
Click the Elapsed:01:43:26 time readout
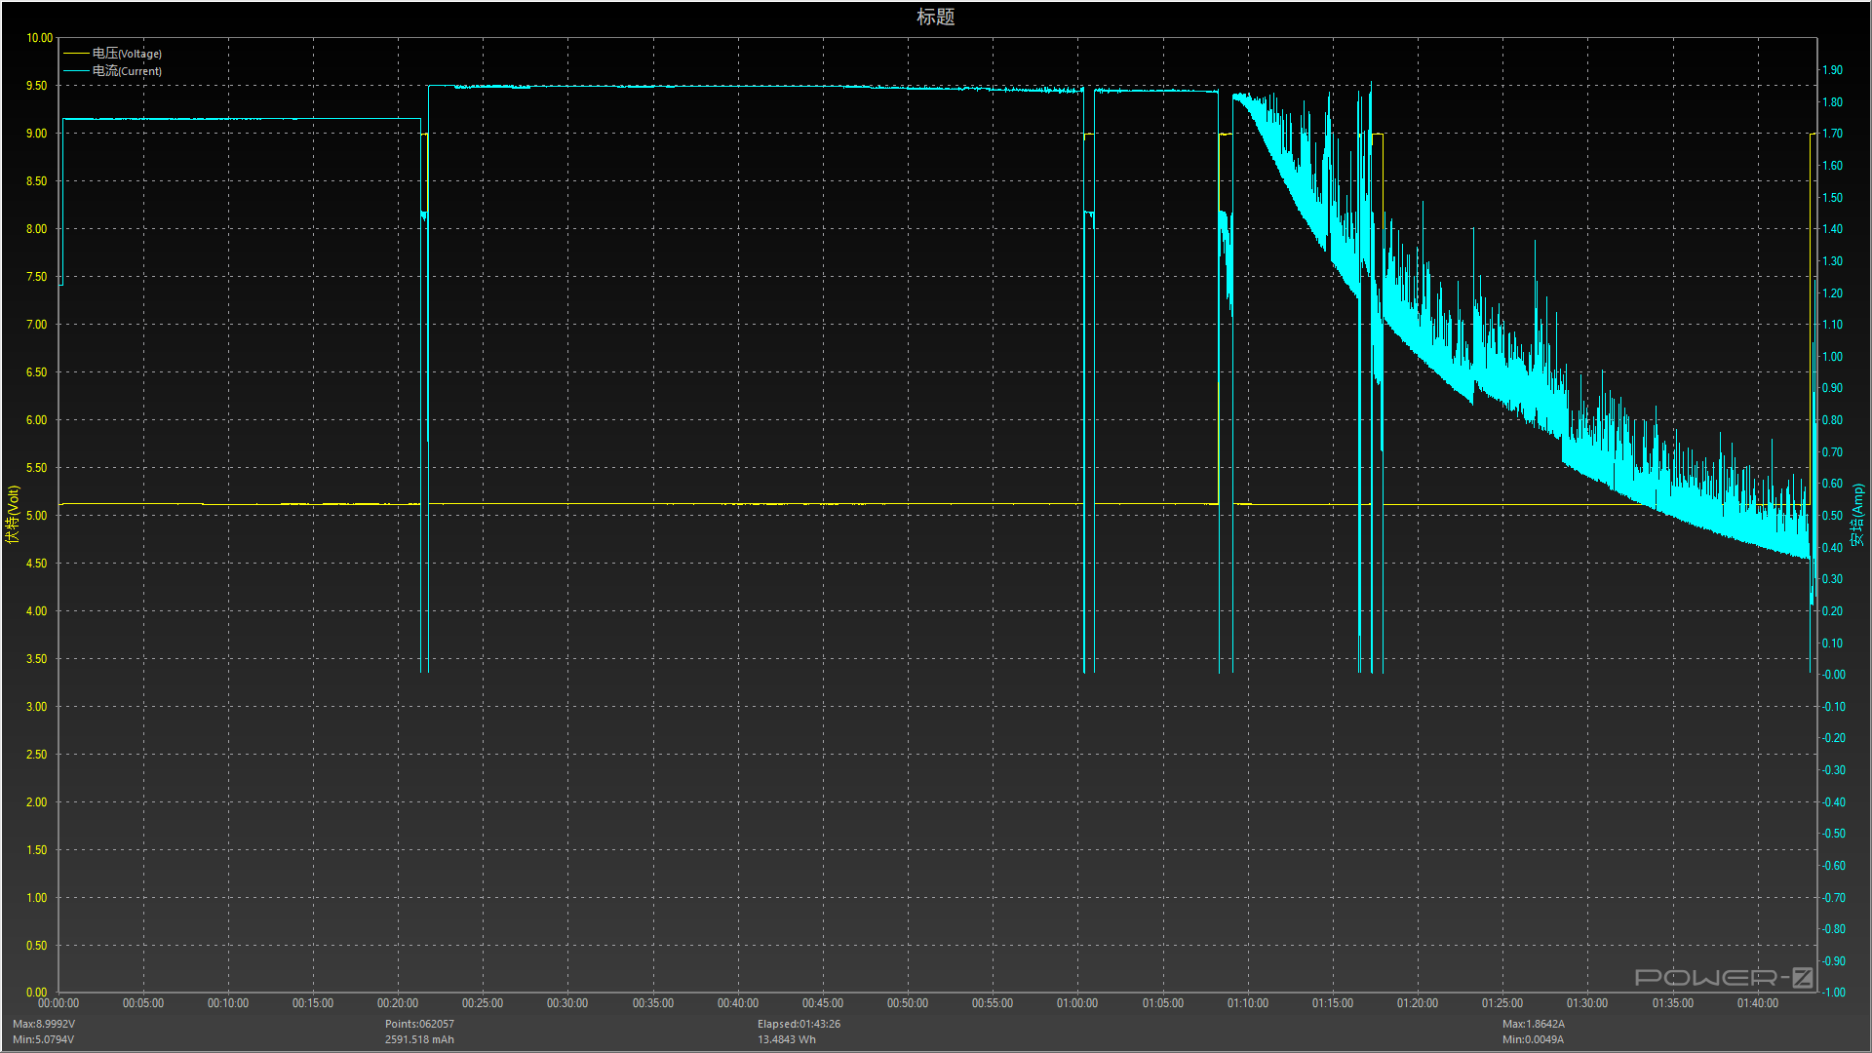tap(799, 1024)
